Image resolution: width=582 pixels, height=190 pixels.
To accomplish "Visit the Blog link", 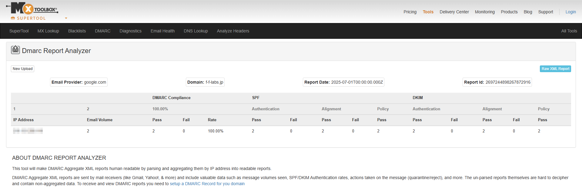I will point(528,12).
